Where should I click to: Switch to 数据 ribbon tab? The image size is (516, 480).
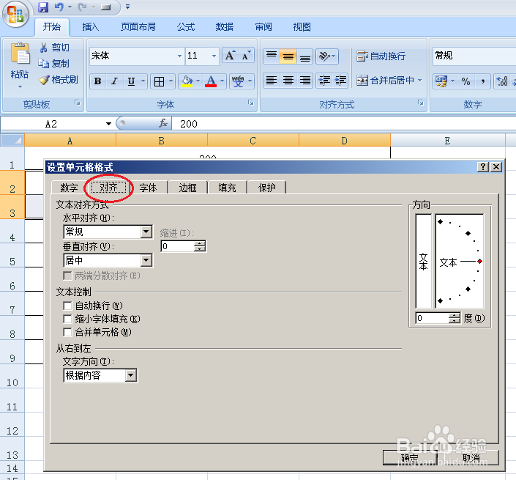[225, 26]
